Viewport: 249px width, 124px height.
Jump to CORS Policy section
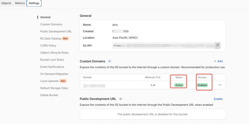(48, 46)
